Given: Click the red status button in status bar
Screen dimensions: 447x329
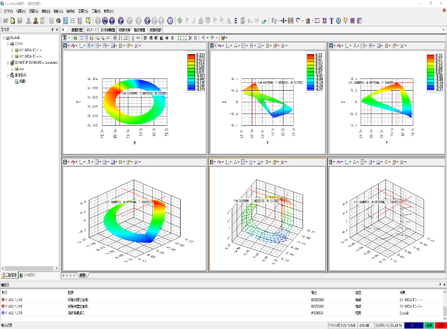Looking at the screenshot, I should [440, 325].
